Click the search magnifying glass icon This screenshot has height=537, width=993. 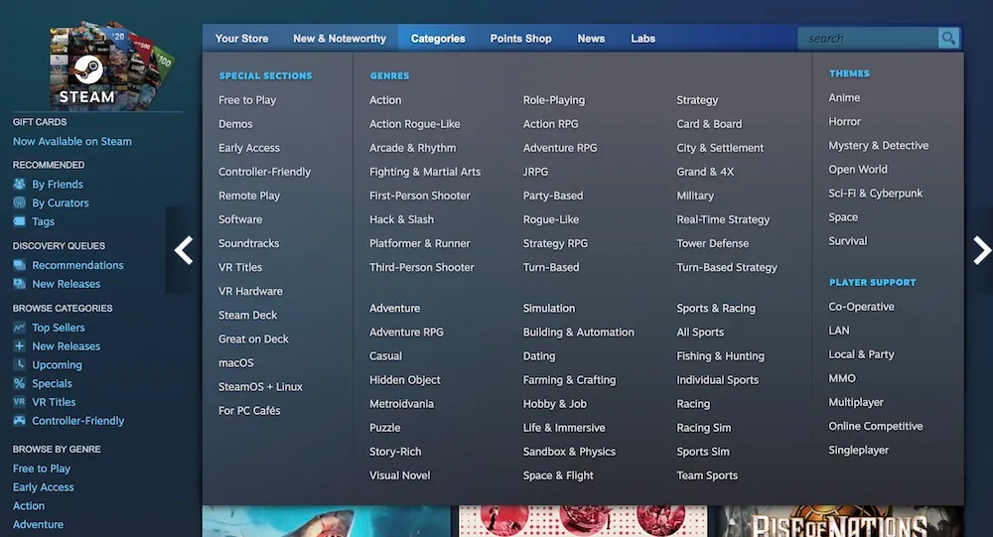tap(949, 39)
